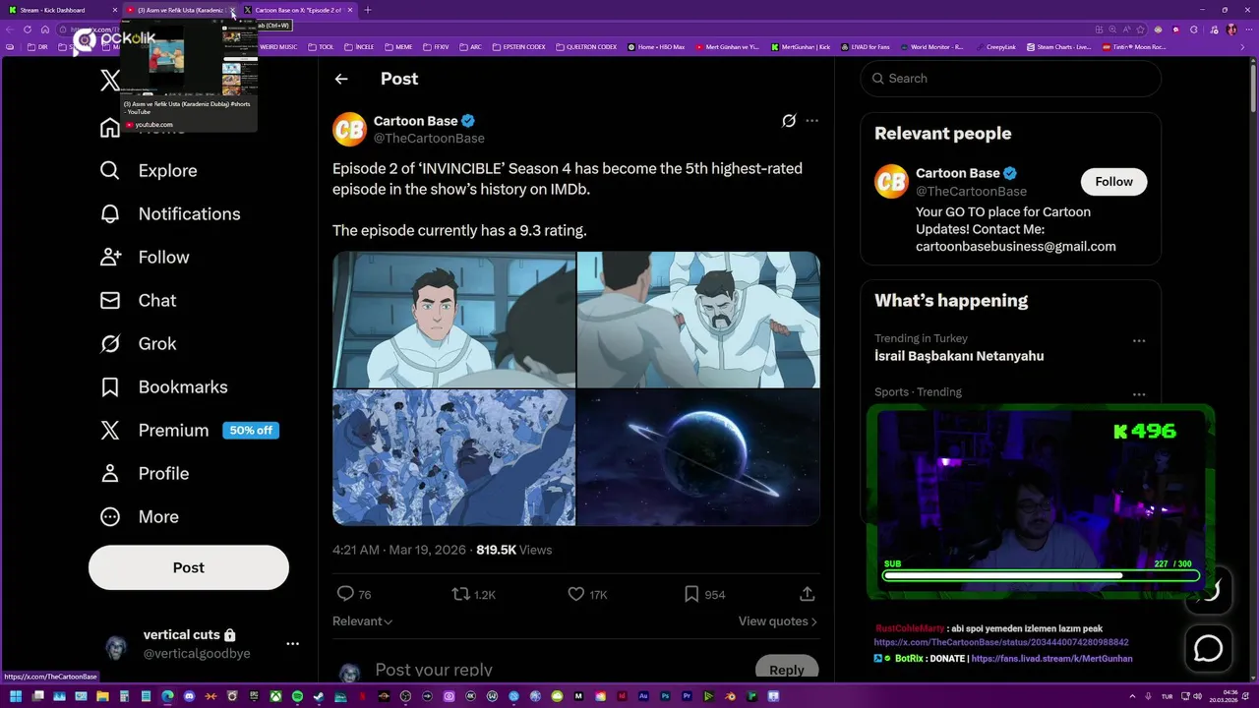Open options for İsrail Başbakanı Netanyahu trend

pos(1139,341)
